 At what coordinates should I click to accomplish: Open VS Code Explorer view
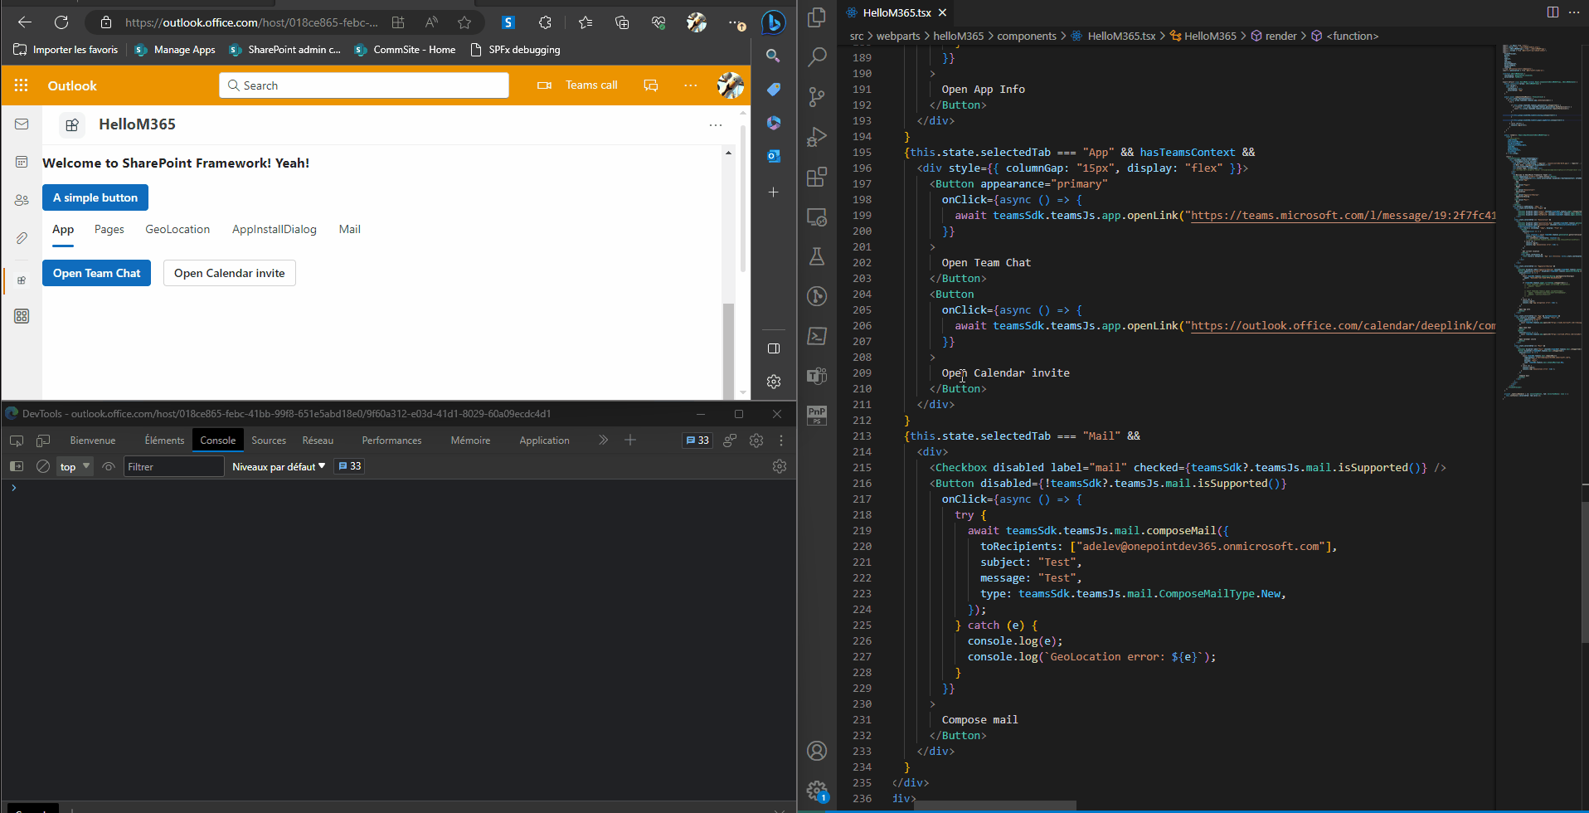tap(817, 17)
